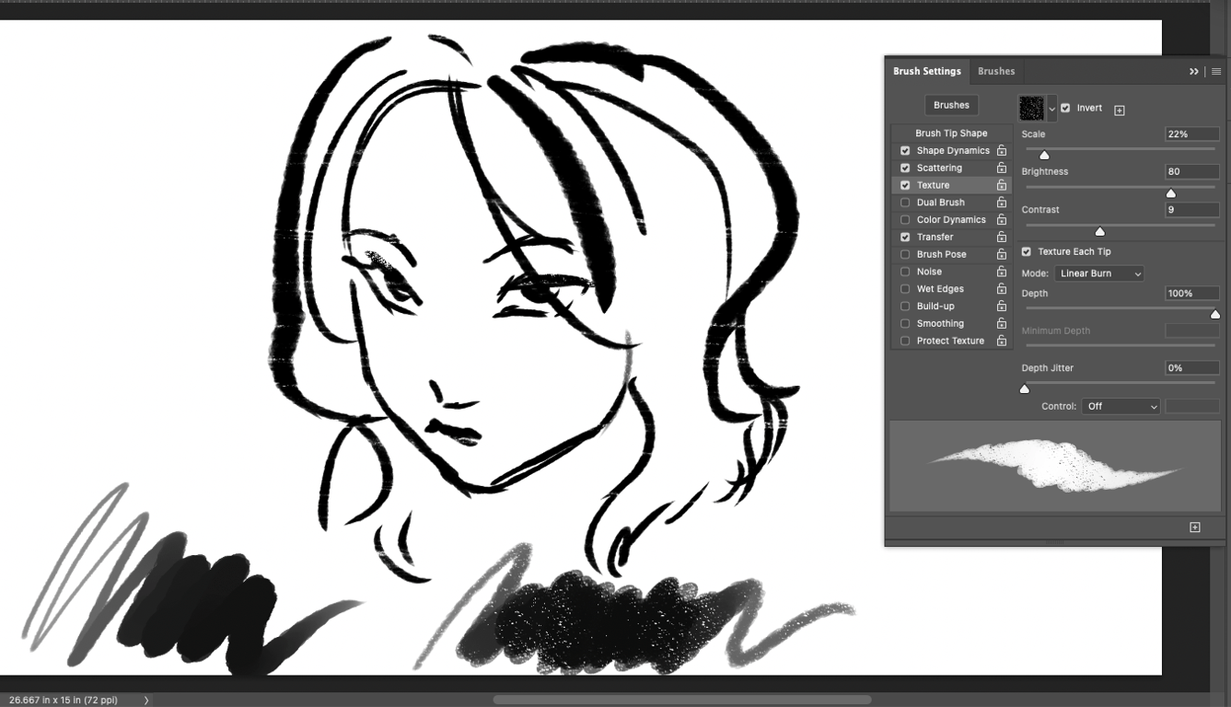The image size is (1231, 707).
Task: Toggle lock icon for Wet Edges
Action: click(x=1001, y=288)
